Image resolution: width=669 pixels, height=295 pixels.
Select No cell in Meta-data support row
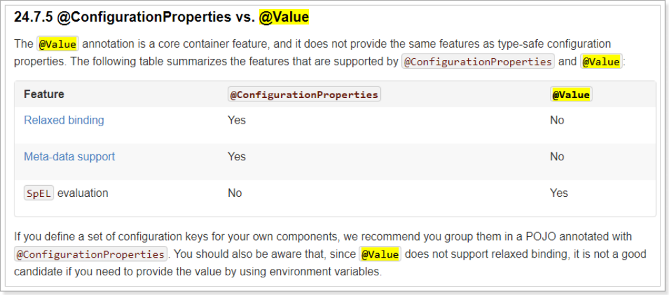click(557, 156)
